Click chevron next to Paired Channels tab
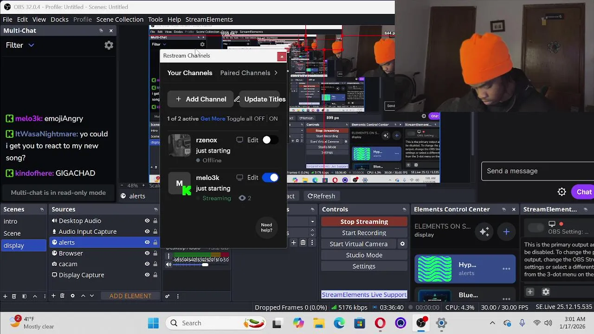Image resolution: width=594 pixels, height=334 pixels. coord(276,73)
